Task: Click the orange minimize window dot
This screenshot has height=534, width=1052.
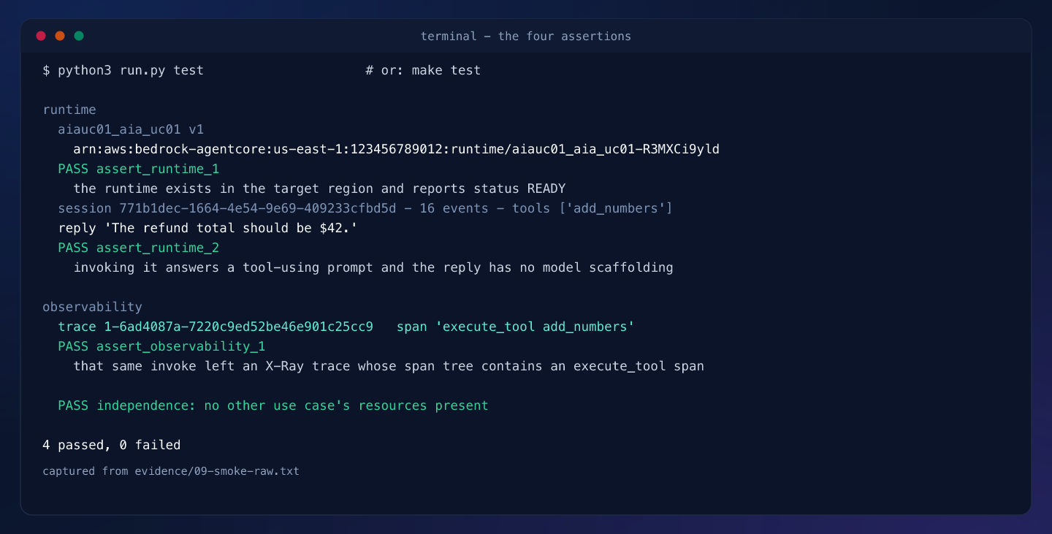Action: [x=60, y=36]
